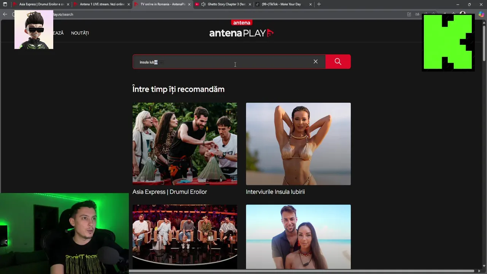Close the TikTok tab

tap(310, 4)
